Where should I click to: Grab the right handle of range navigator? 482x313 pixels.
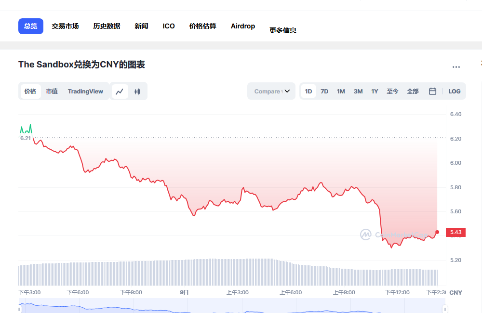click(x=445, y=309)
